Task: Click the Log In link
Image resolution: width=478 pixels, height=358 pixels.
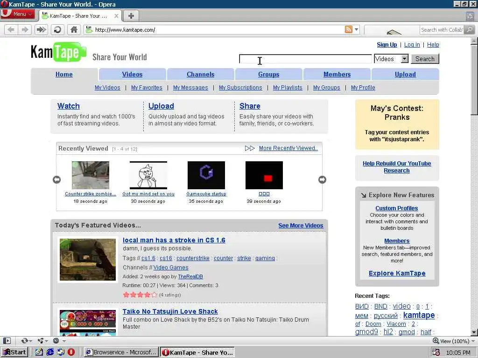Action: (412, 45)
